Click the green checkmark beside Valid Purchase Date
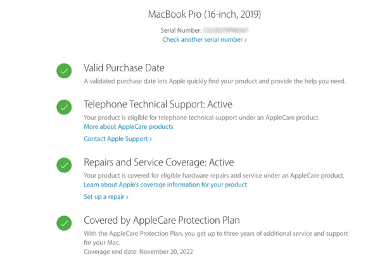 tap(64, 71)
